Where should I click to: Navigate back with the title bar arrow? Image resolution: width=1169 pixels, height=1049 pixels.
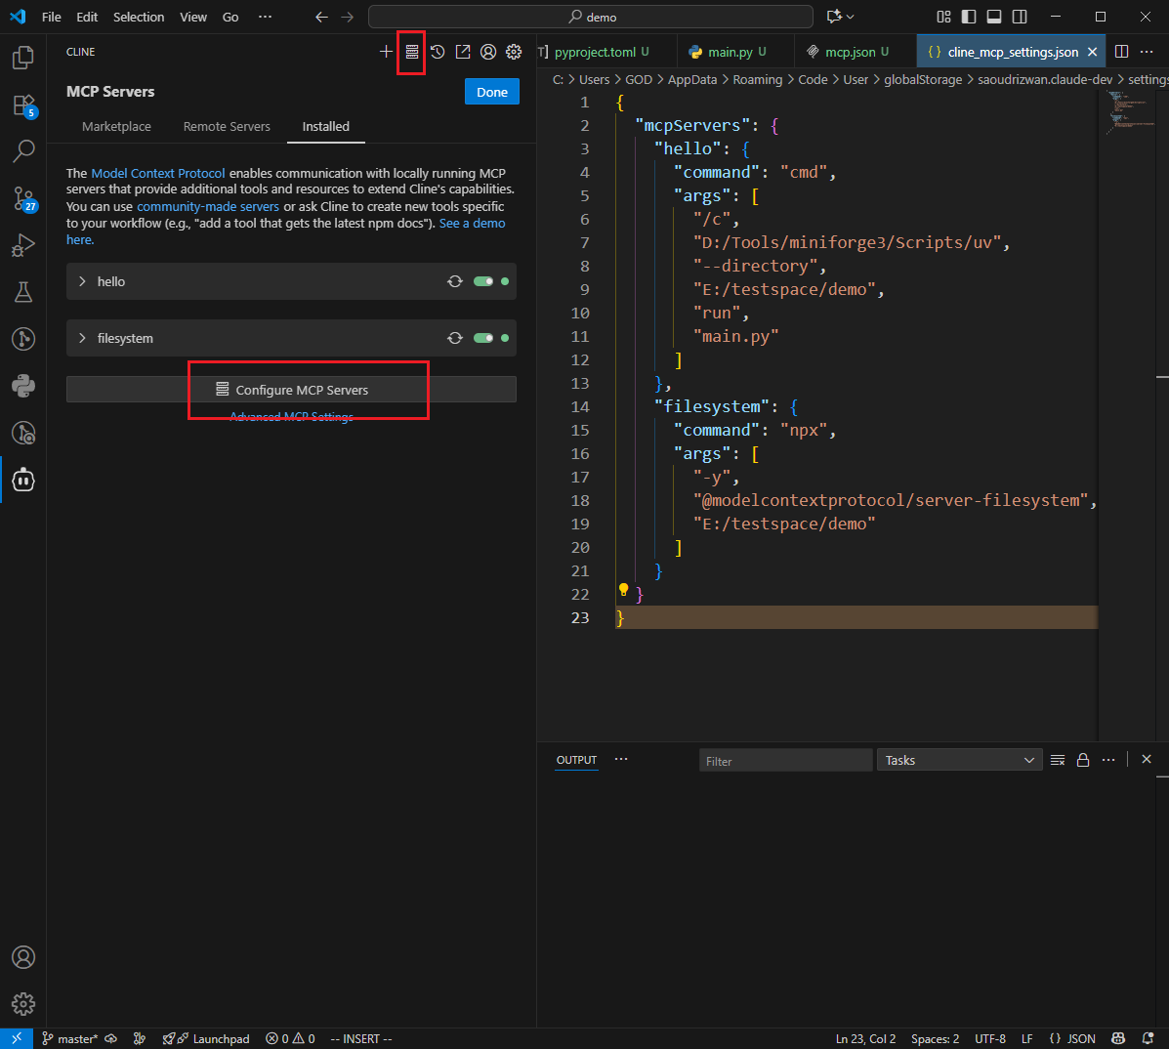coord(321,17)
